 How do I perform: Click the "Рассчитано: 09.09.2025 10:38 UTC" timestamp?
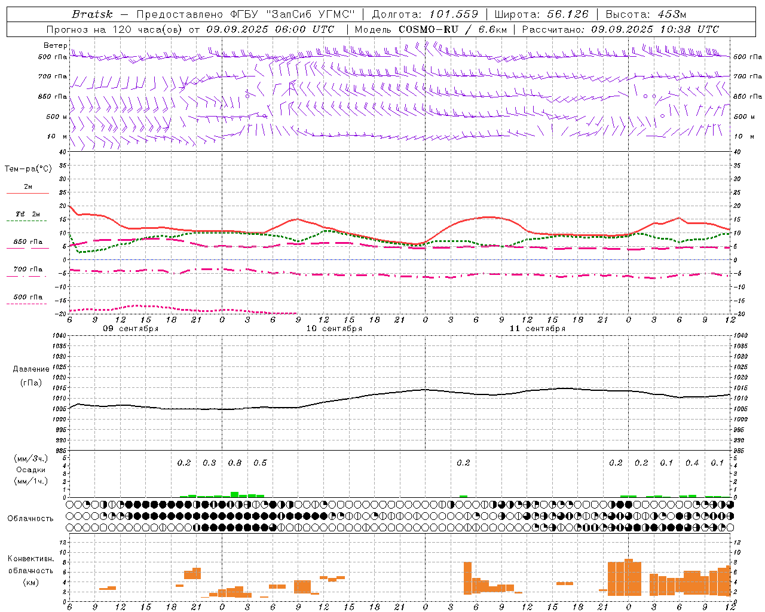tap(620, 29)
